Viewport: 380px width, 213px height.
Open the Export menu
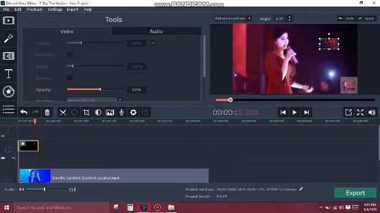pos(72,9)
